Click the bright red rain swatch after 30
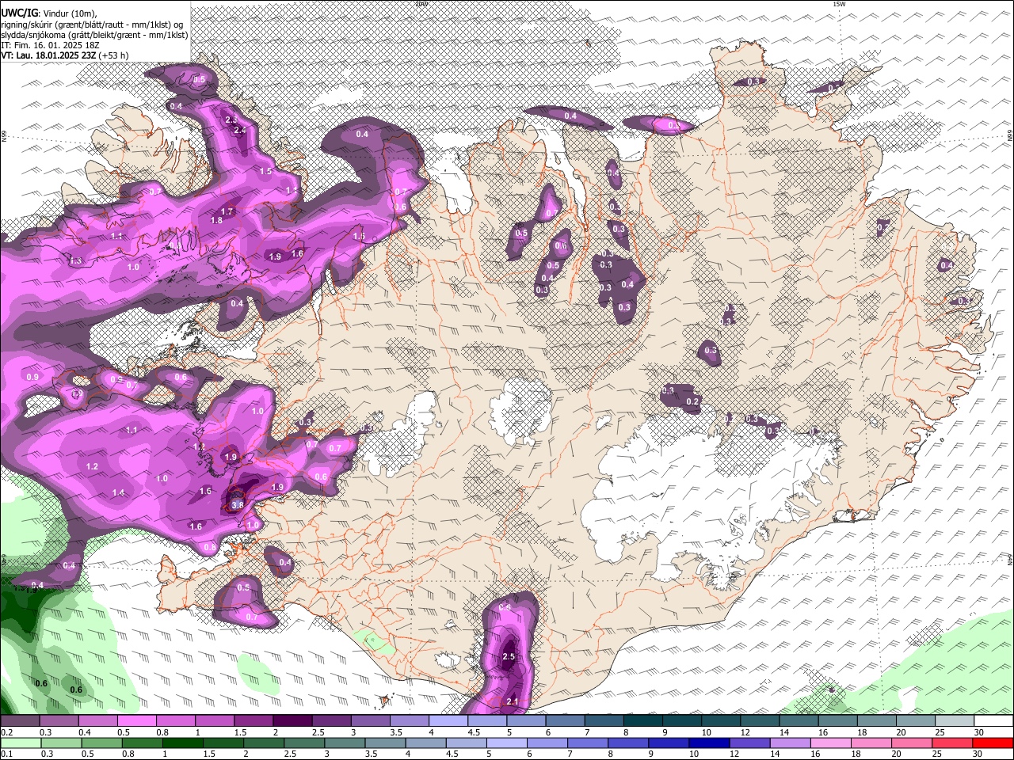The width and height of the screenshot is (1014, 760). click(993, 743)
